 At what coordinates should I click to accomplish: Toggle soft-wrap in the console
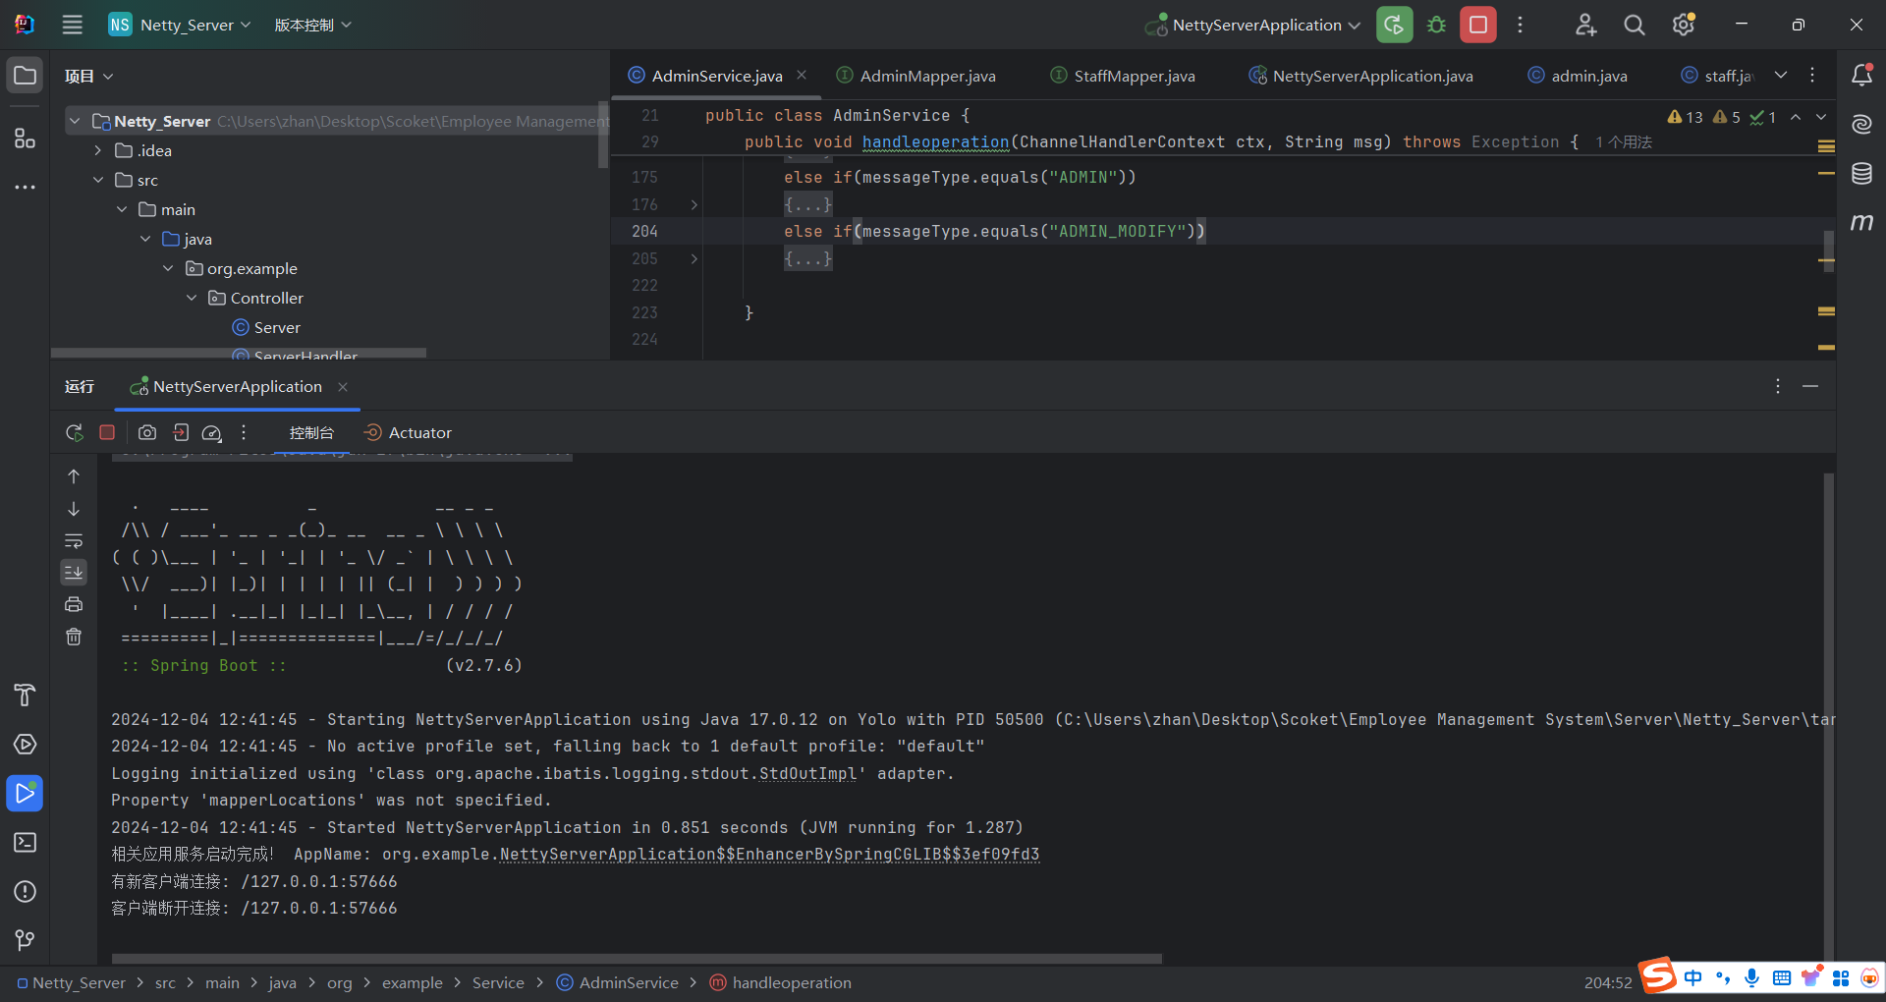[74, 541]
